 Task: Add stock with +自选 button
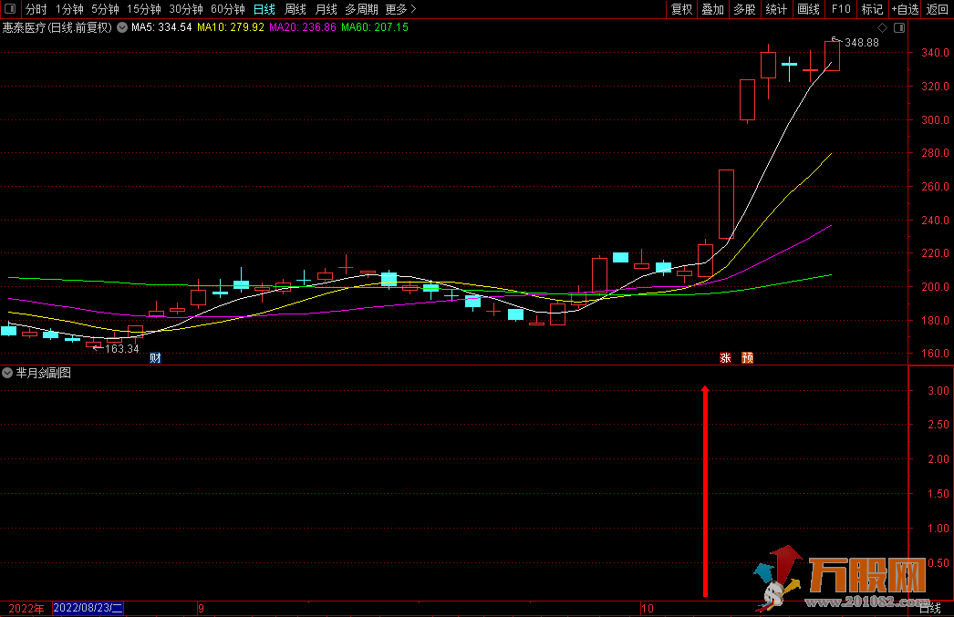[905, 9]
